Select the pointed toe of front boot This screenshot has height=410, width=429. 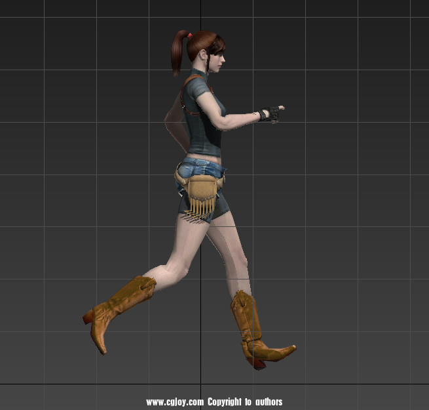point(288,349)
